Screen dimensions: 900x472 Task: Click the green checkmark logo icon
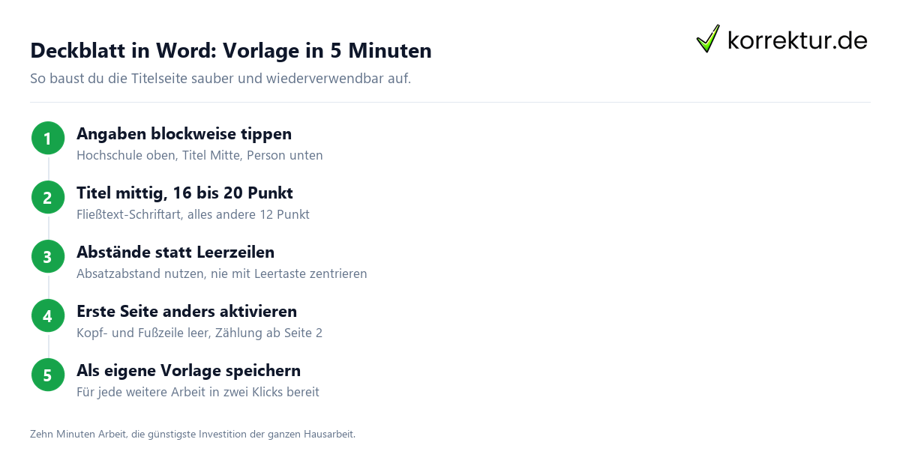click(708, 39)
